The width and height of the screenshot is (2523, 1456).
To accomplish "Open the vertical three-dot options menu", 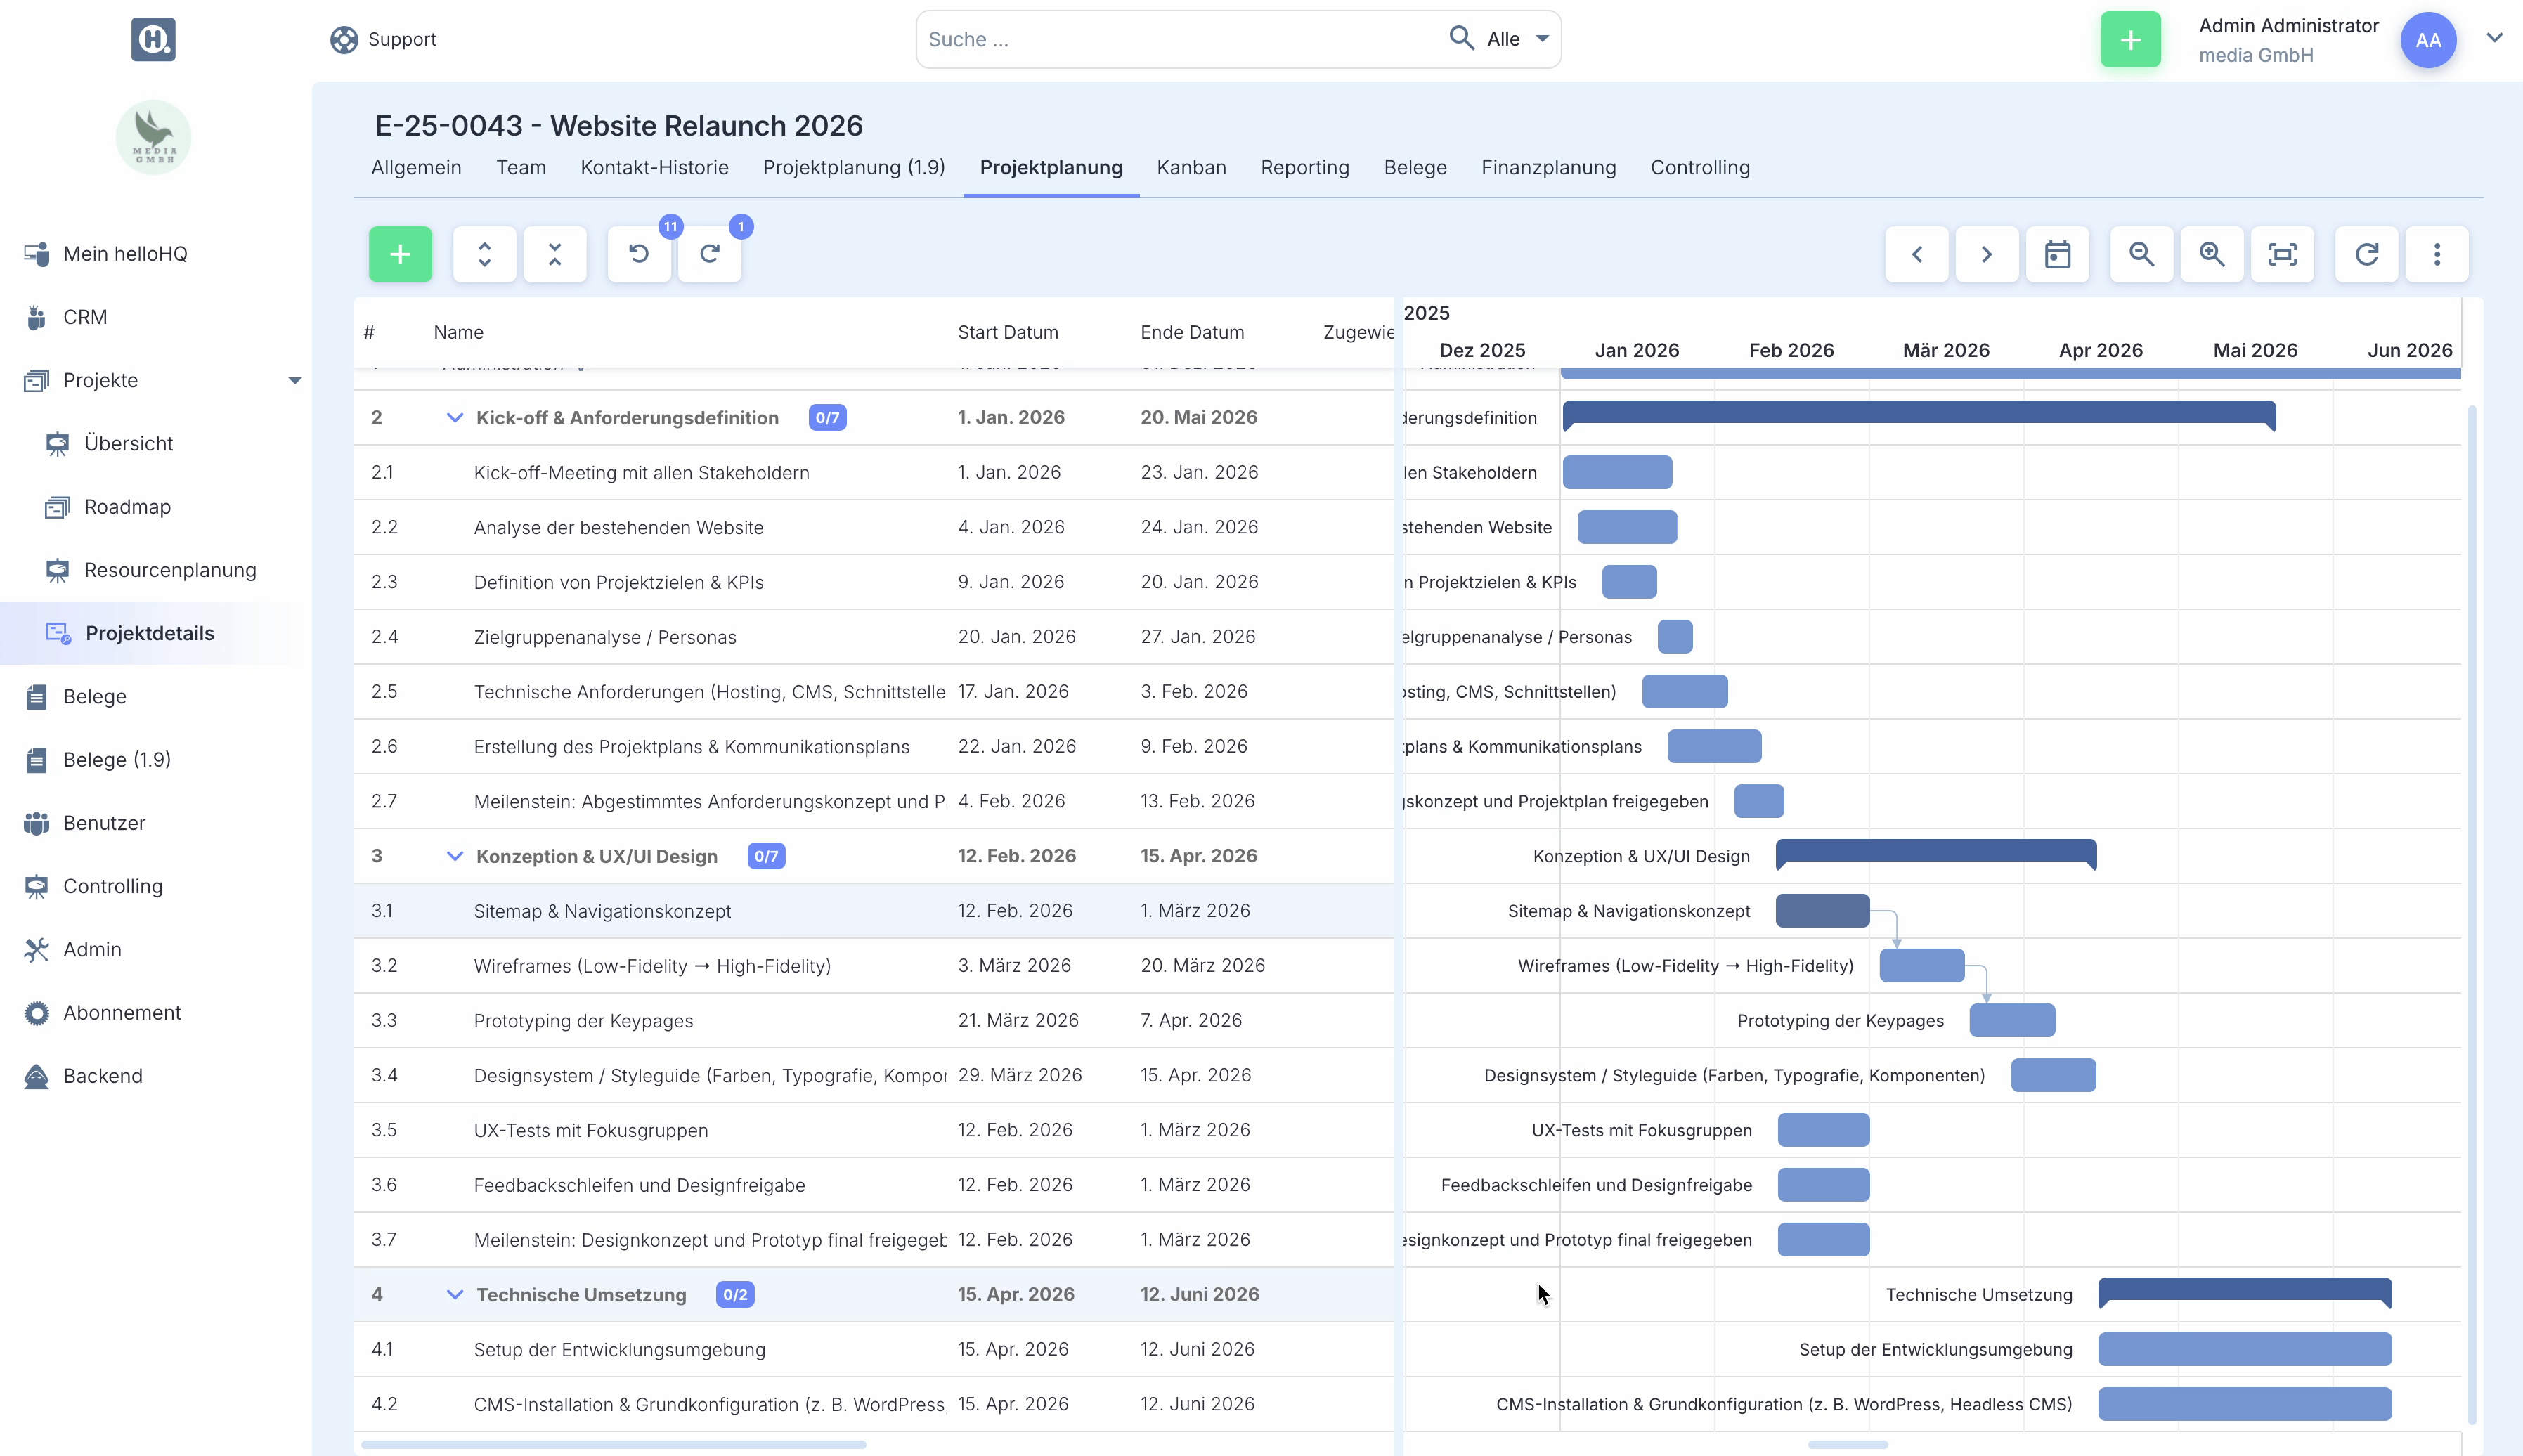I will [x=2437, y=254].
